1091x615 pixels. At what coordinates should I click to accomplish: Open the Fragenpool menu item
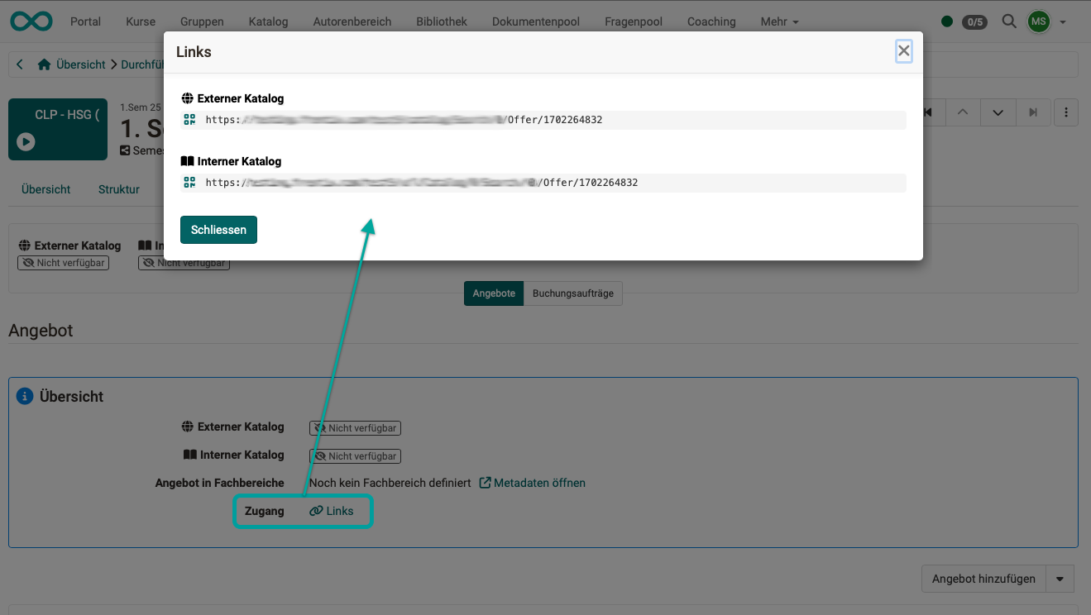(633, 21)
